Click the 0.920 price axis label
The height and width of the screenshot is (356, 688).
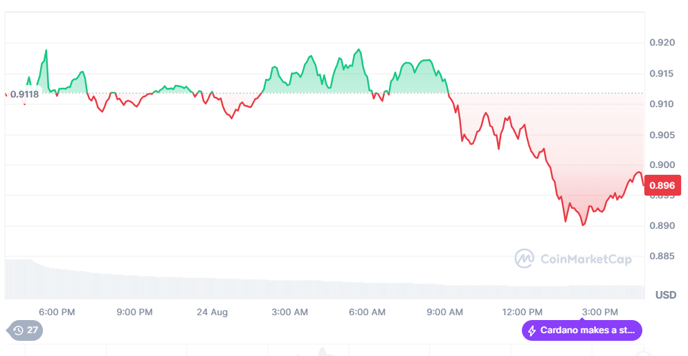coord(662,43)
